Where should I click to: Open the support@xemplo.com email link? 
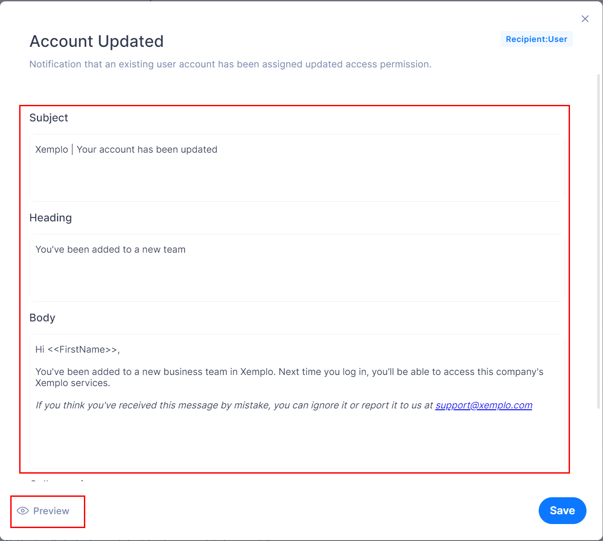click(x=484, y=405)
